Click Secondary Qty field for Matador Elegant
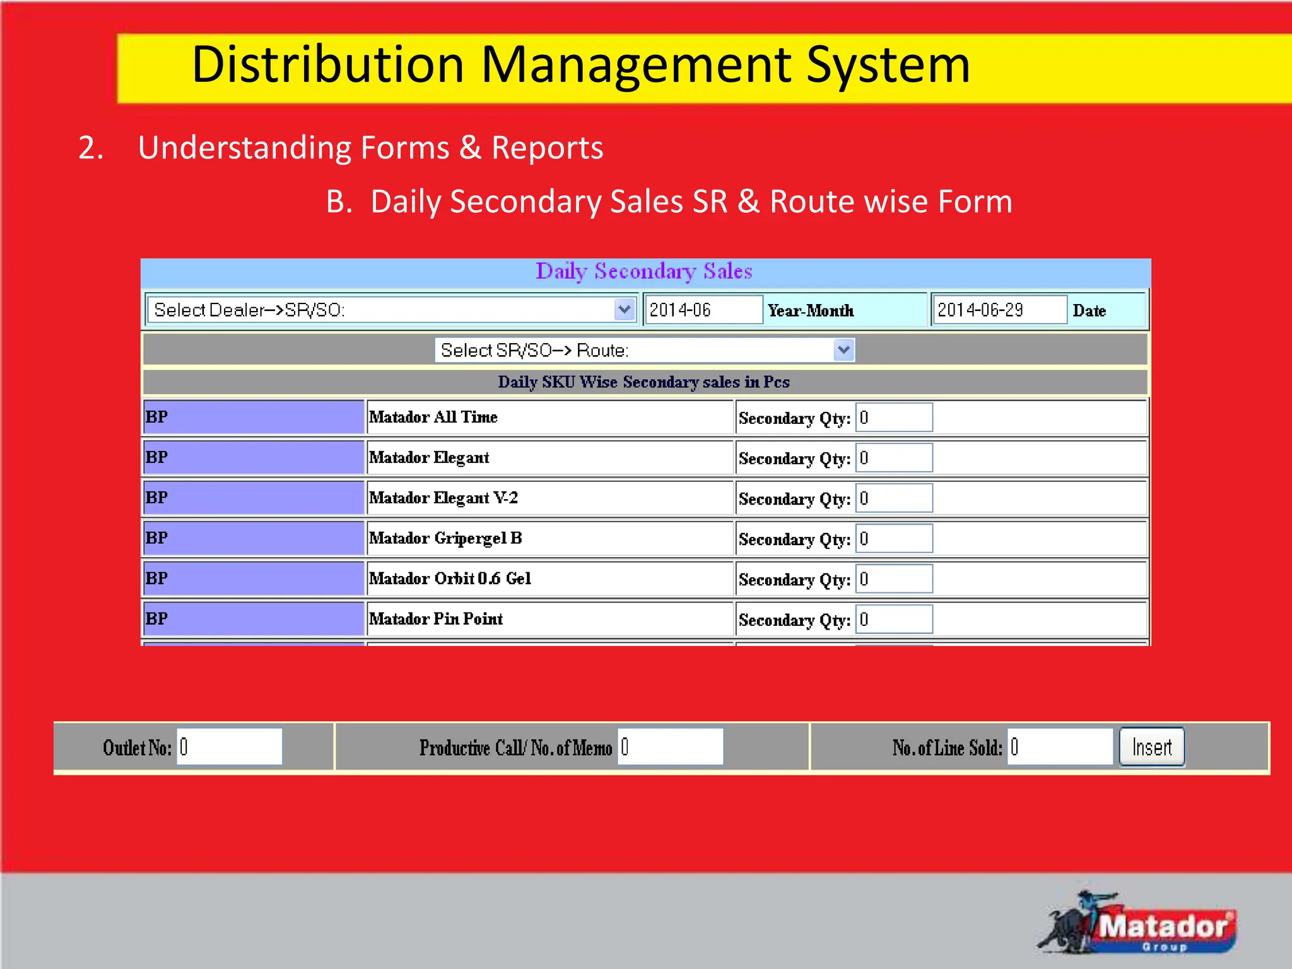The image size is (1292, 969). [x=894, y=458]
